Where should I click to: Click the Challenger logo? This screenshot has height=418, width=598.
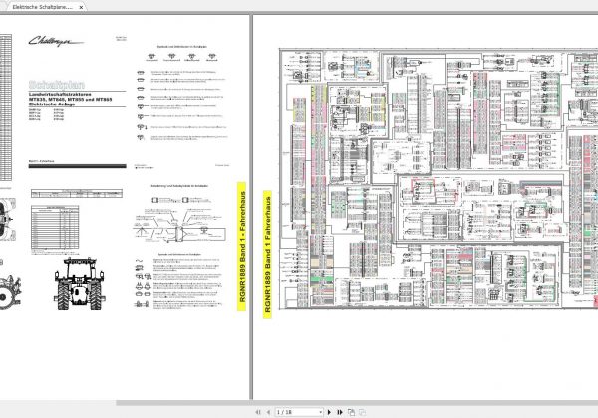click(56, 41)
